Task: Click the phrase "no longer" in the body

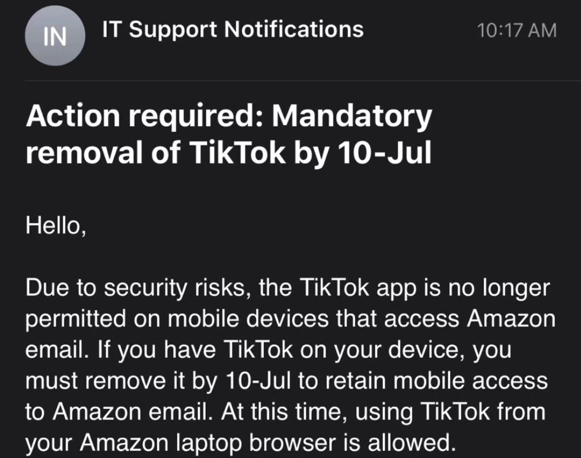Action: tap(494, 288)
